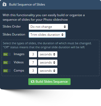
Task: Click the Images duration value field
Action: [x=33, y=54]
